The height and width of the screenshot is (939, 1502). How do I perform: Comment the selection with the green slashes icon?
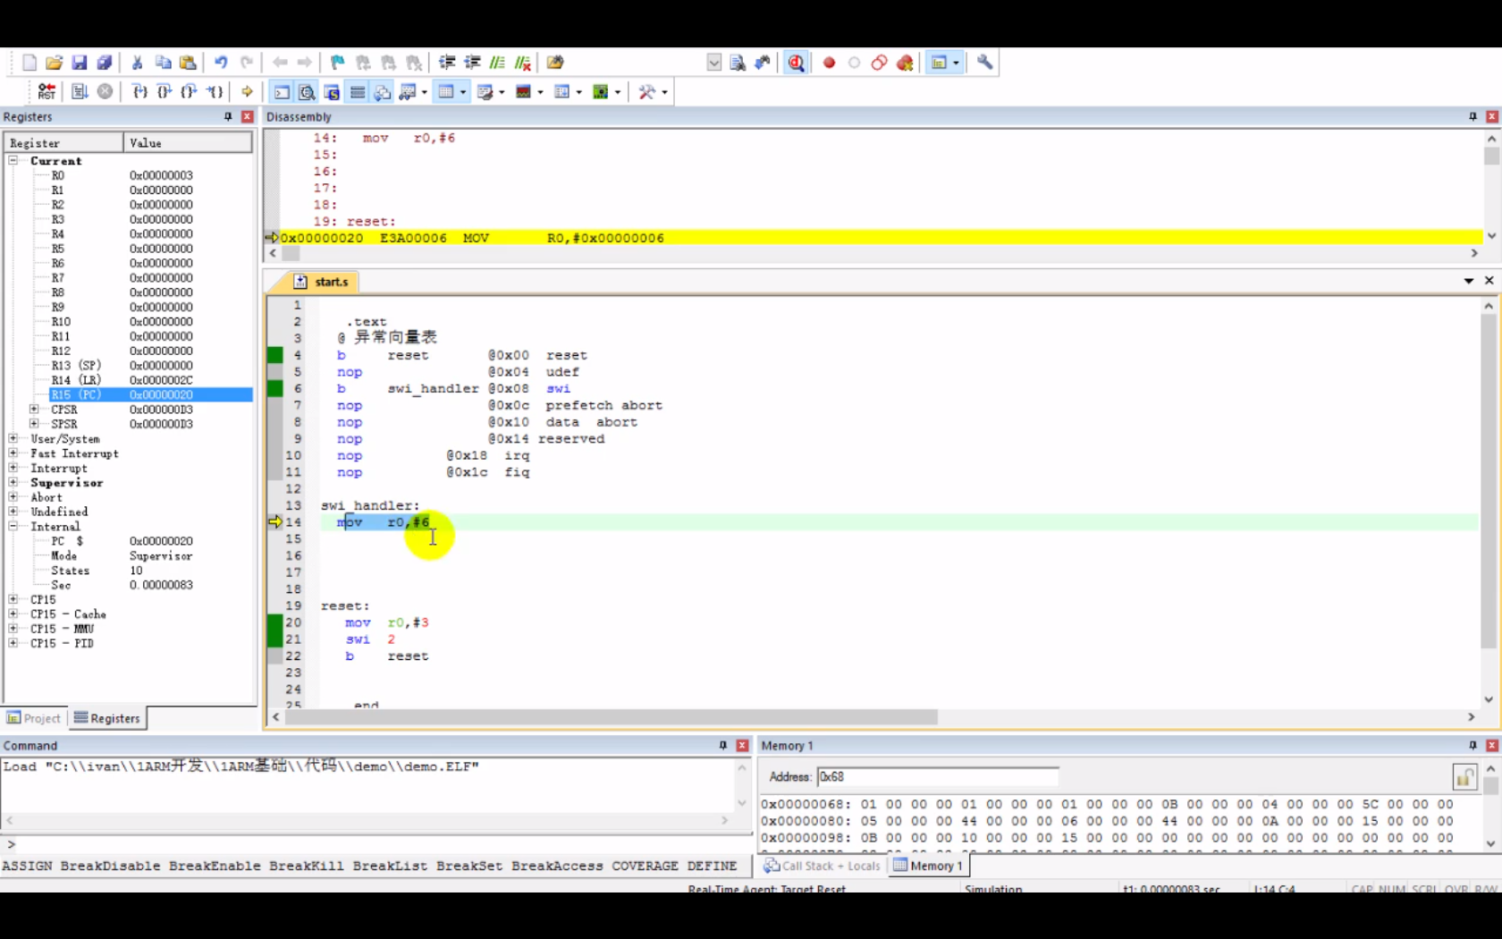point(498,63)
